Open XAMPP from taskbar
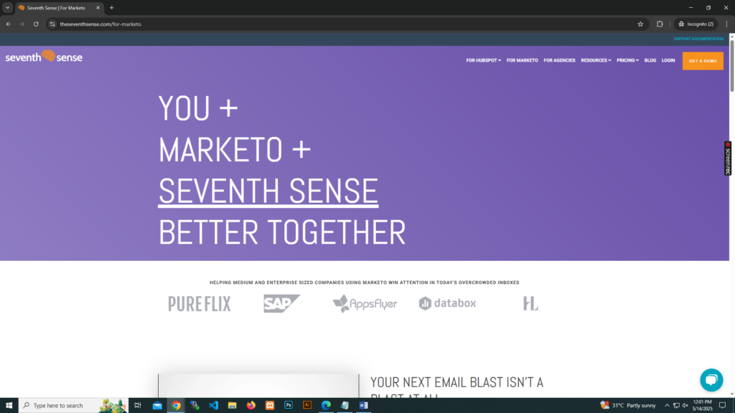The height and width of the screenshot is (413, 735). point(270,406)
